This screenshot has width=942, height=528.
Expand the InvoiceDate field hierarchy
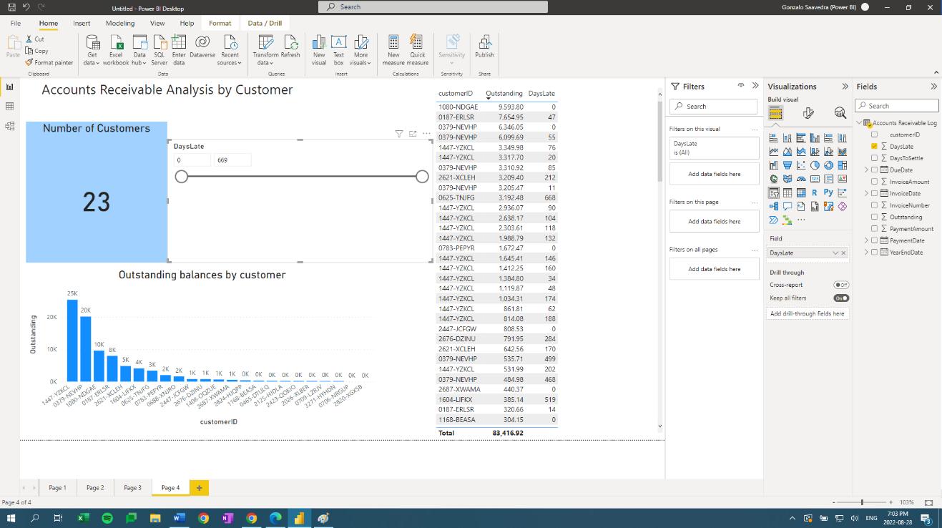pos(866,193)
